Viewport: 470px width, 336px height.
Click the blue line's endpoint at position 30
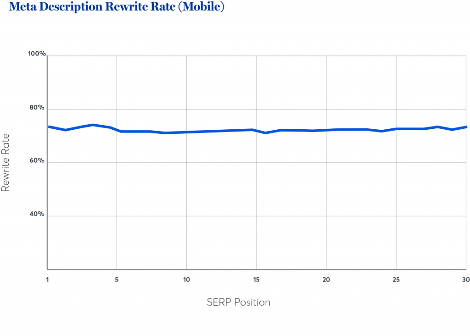point(466,127)
